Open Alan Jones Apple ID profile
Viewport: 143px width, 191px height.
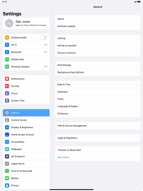[26, 23]
